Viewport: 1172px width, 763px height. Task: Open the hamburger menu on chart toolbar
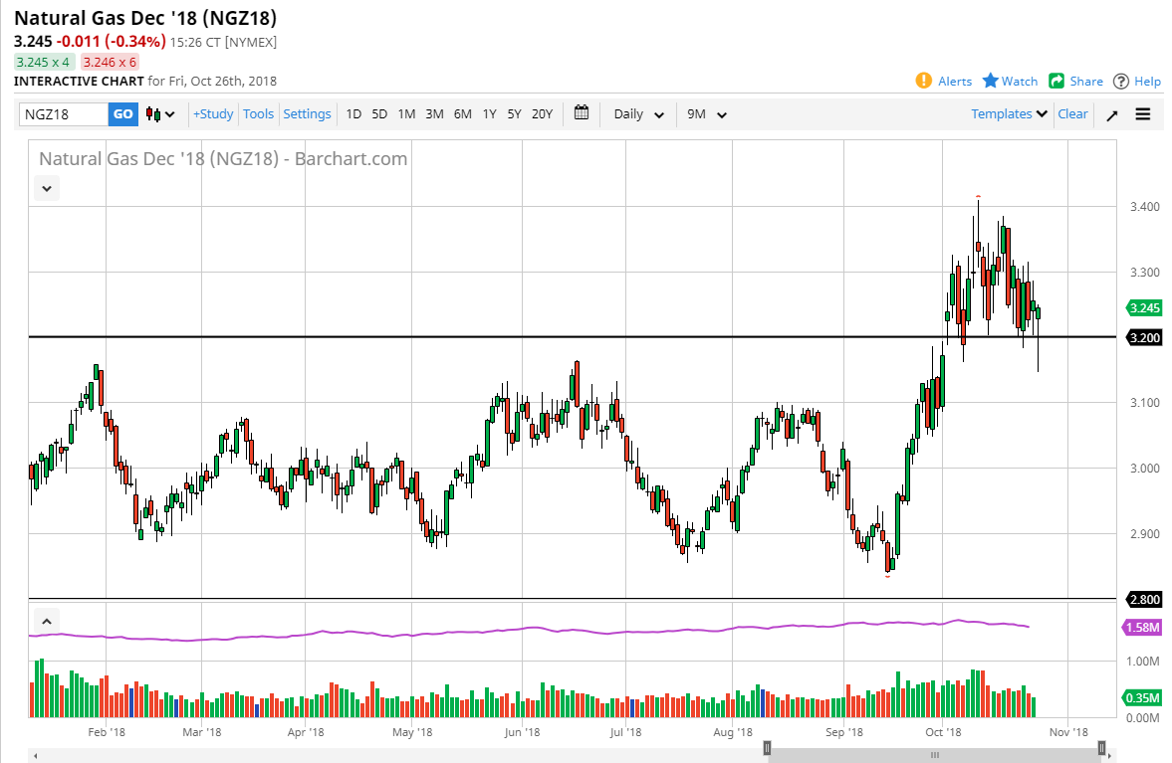[x=1142, y=114]
